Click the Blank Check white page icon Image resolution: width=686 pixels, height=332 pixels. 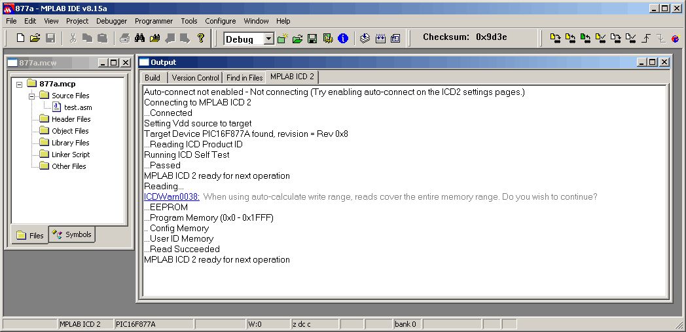(x=630, y=39)
